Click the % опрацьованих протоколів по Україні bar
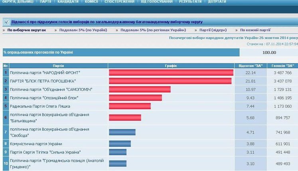Image resolution: width=298 pixels, height=171 pixels. click(x=121, y=52)
